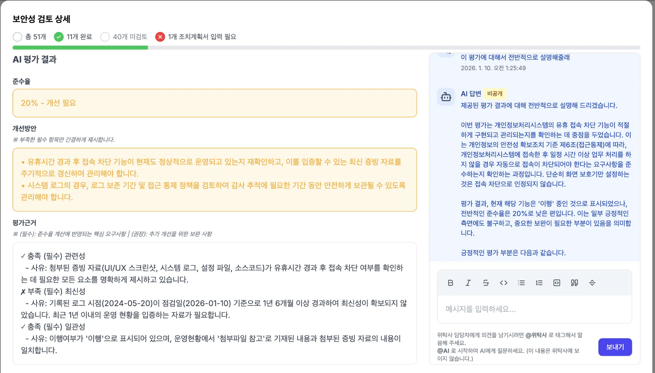Click the timestamp '2026. 1. 10. 오전 1:25:49'
This screenshot has width=655, height=373.
493,68
